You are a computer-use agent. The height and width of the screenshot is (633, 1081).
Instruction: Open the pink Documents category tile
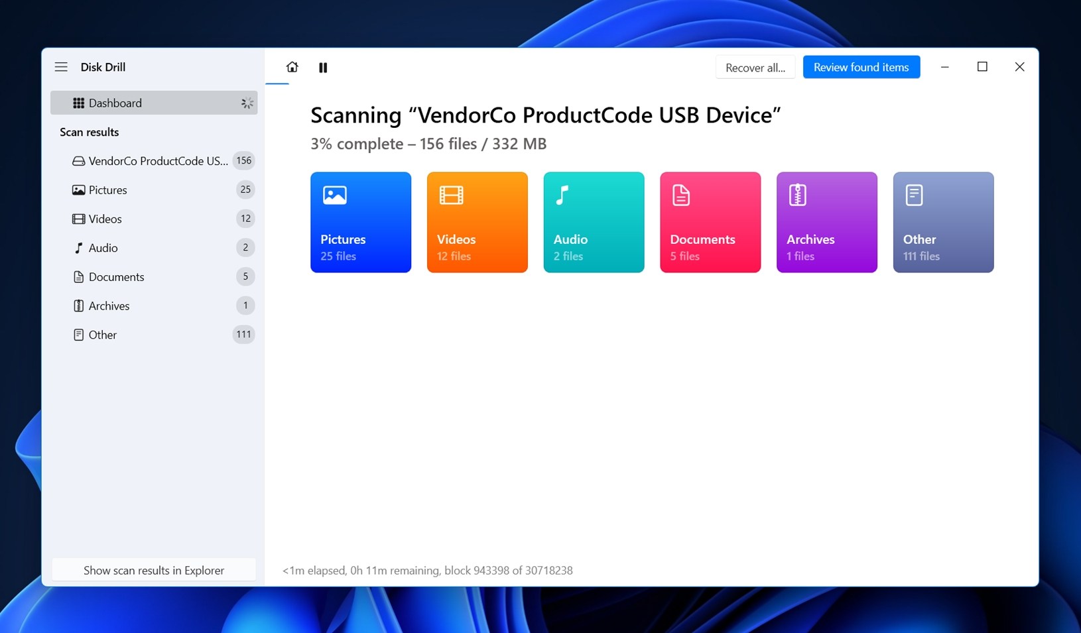click(x=710, y=222)
